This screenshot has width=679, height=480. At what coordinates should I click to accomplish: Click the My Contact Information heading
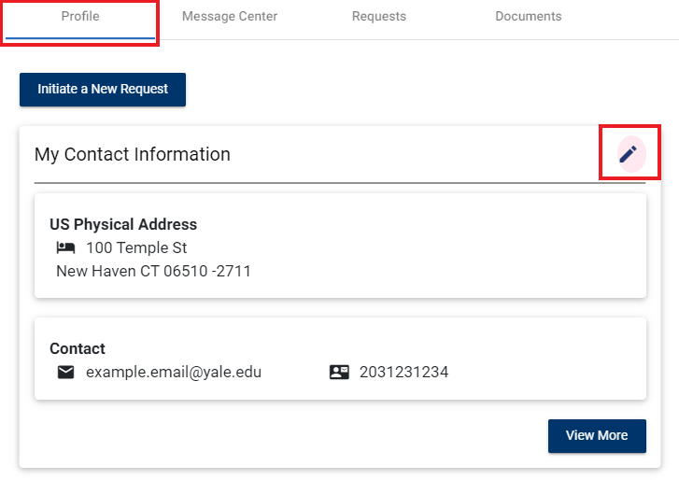(x=133, y=154)
